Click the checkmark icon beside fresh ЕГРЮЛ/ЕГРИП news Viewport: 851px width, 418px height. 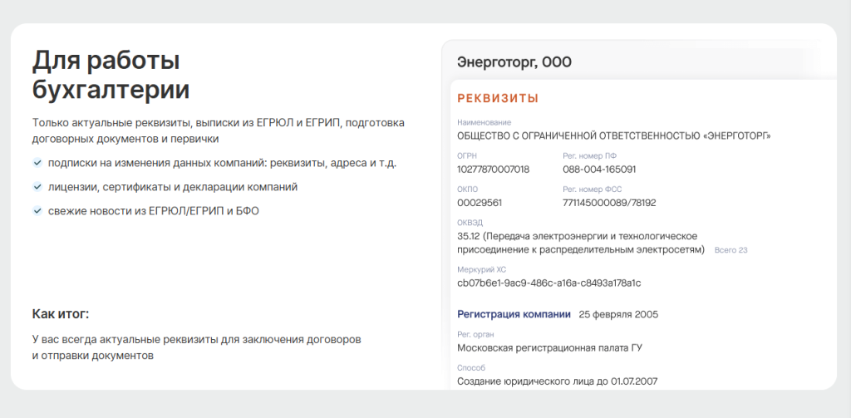click(37, 211)
